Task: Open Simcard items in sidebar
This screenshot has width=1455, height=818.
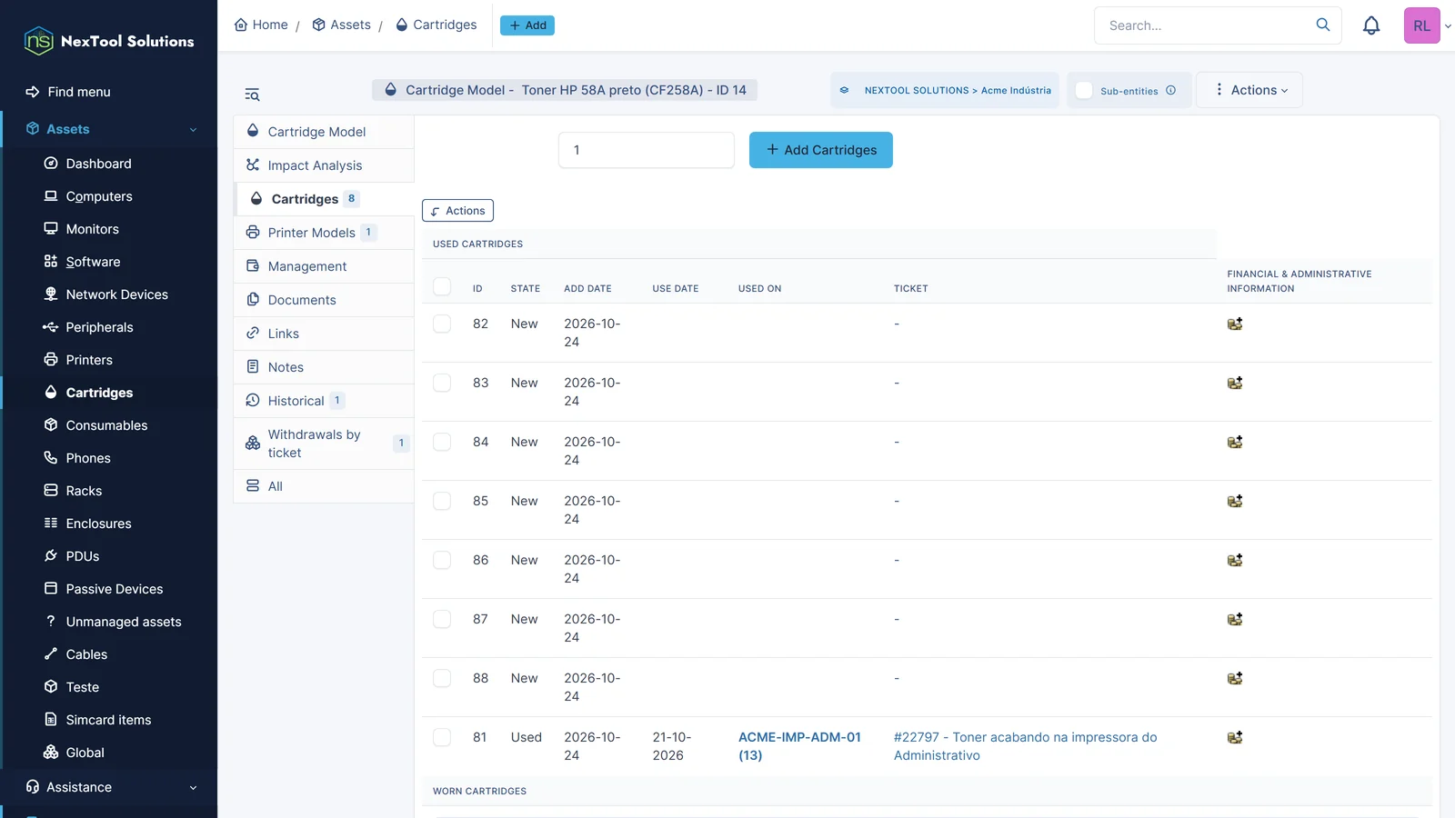Action: [x=109, y=720]
